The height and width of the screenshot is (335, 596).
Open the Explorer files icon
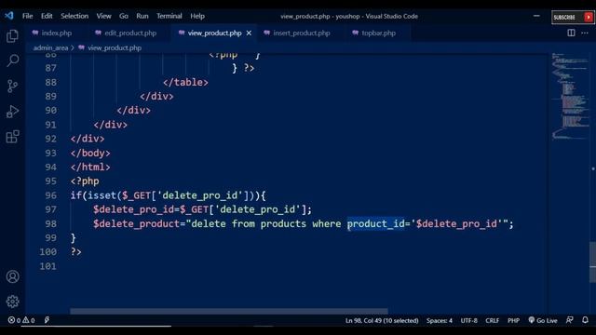[x=12, y=36]
